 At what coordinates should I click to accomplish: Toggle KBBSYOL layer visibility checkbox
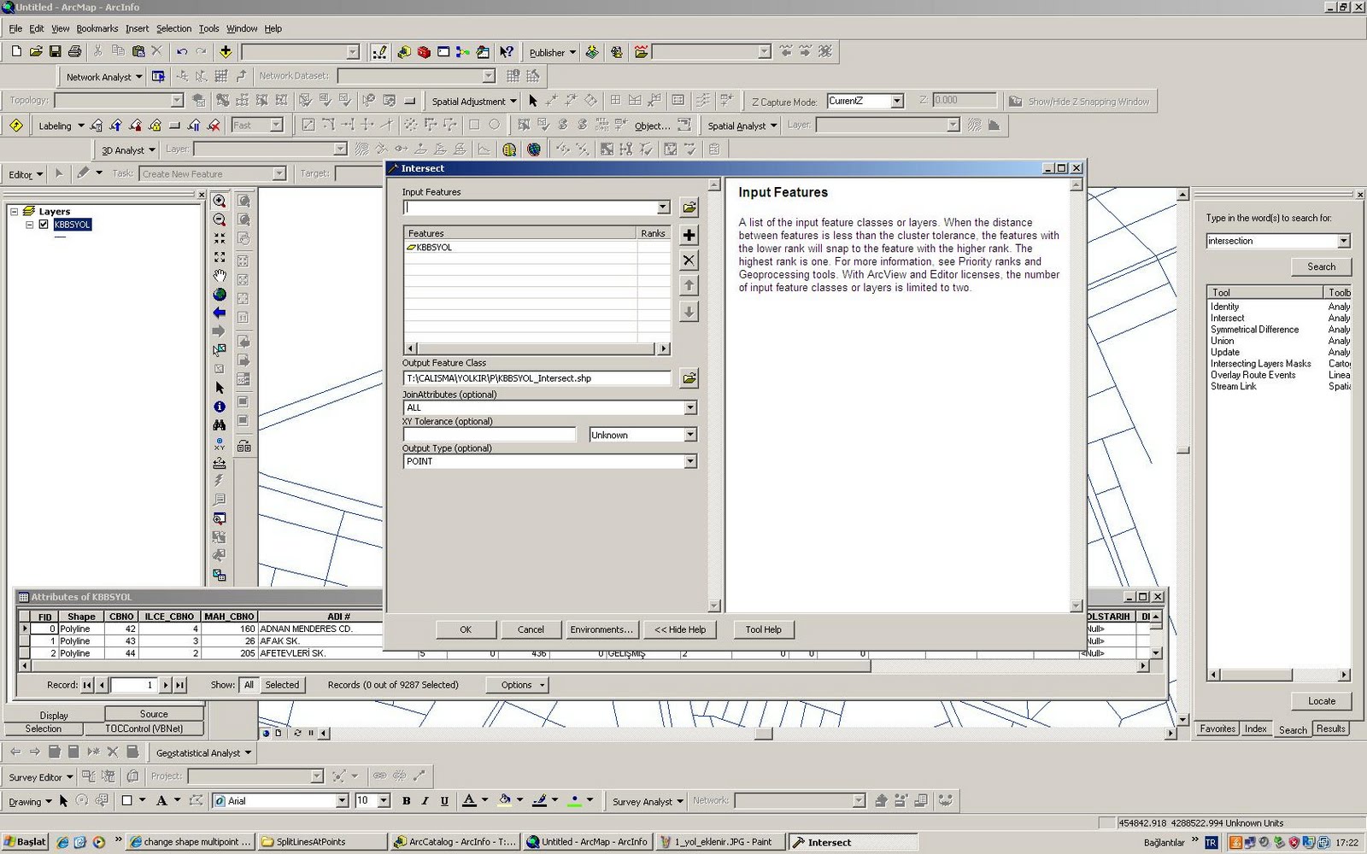[44, 225]
